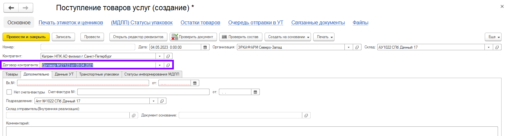Screen dimensions: 507x136
Task: Expand the Еще menu button
Action: 493,37
